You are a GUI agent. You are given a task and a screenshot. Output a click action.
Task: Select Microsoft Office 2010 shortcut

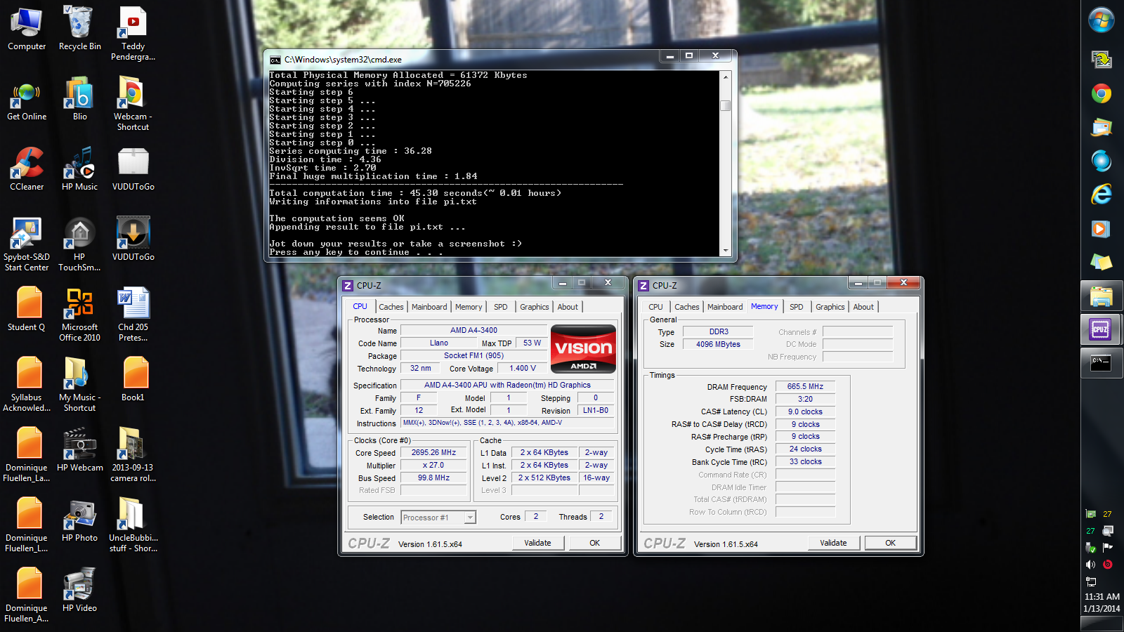pyautogui.click(x=79, y=314)
